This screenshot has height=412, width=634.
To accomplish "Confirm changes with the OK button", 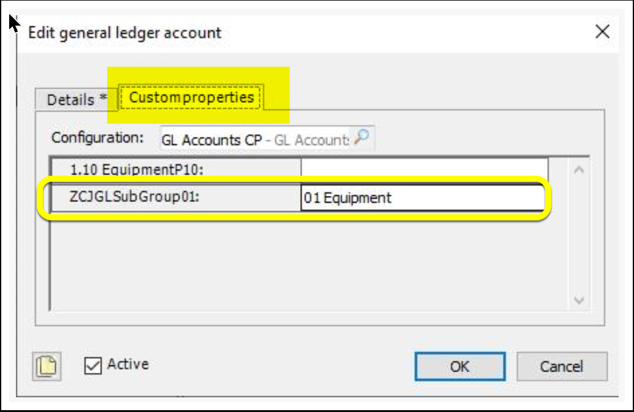I will (x=460, y=366).
